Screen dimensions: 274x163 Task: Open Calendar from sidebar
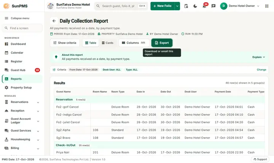pyautogui.click(x=22, y=53)
